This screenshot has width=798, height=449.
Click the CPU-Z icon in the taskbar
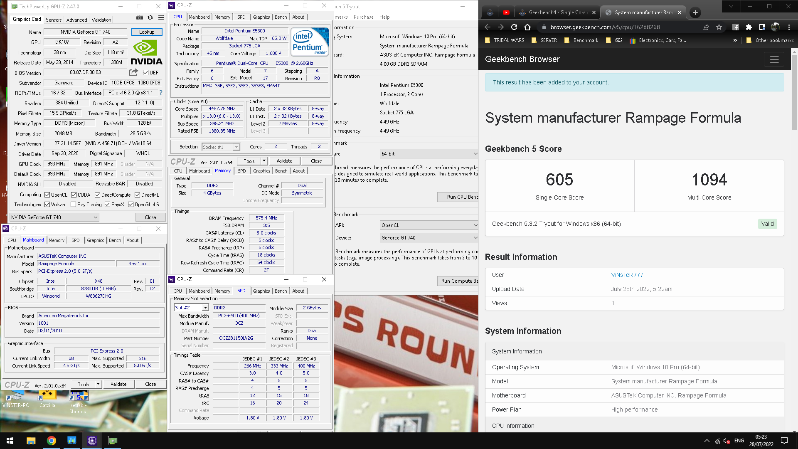coord(92,441)
